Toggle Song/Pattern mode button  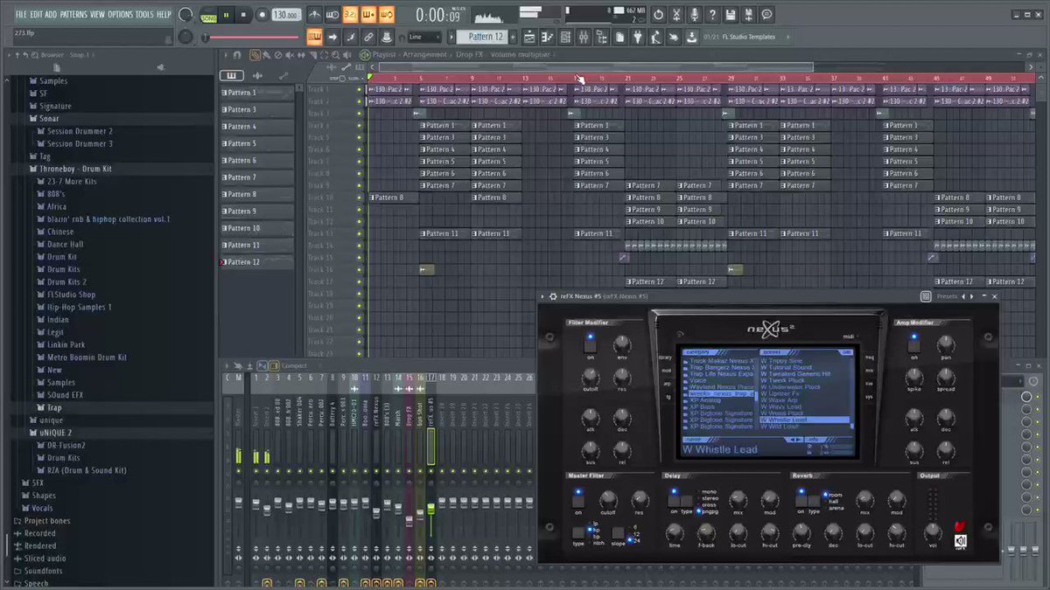(x=209, y=16)
